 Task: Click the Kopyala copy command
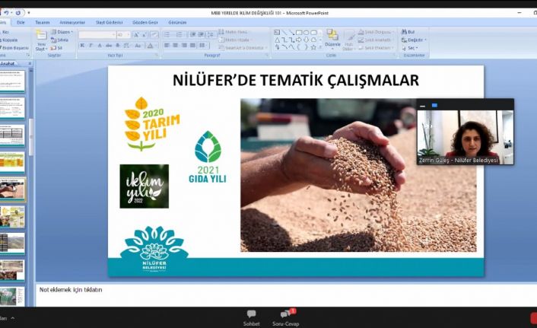10,40
